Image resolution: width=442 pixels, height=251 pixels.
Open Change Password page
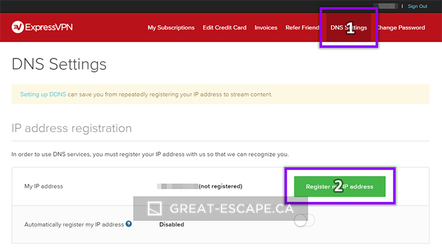pyautogui.click(x=401, y=28)
